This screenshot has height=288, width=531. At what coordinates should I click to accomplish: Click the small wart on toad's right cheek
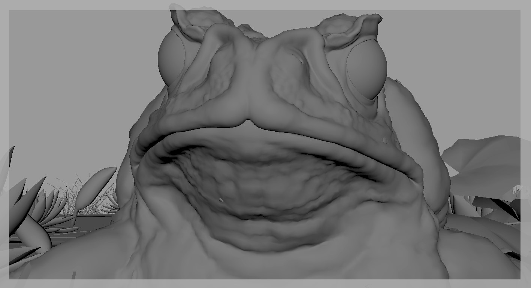pos(385,140)
